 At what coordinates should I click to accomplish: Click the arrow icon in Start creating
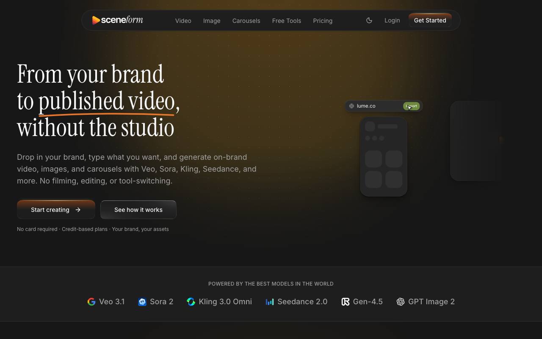coord(78,210)
